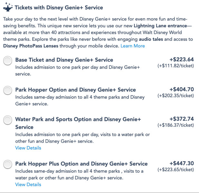Click the +$111.82/ticket per-ticket amount
Image resolution: width=199 pixels, height=193 pixels.
coord(175,66)
